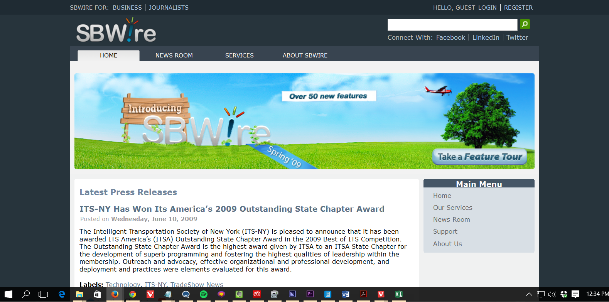This screenshot has width=609, height=302.
Task: Open Windows taskbar search
Action: coord(26,294)
